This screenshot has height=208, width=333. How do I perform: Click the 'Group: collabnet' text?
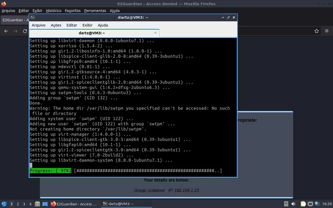(149, 190)
